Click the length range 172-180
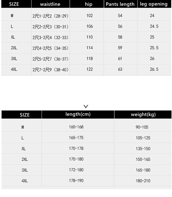 (76, 170)
